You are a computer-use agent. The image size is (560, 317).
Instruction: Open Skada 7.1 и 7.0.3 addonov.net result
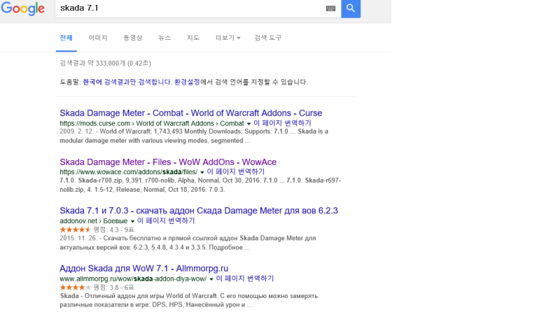tap(199, 211)
